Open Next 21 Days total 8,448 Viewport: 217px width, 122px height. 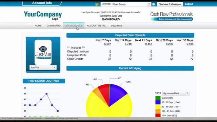coord(149,44)
